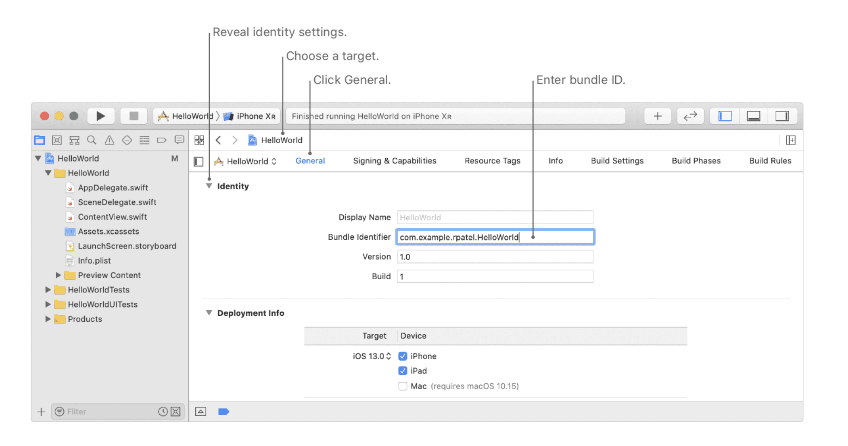Open the Find navigator magnifier icon
This screenshot has height=446, width=848.
[92, 140]
